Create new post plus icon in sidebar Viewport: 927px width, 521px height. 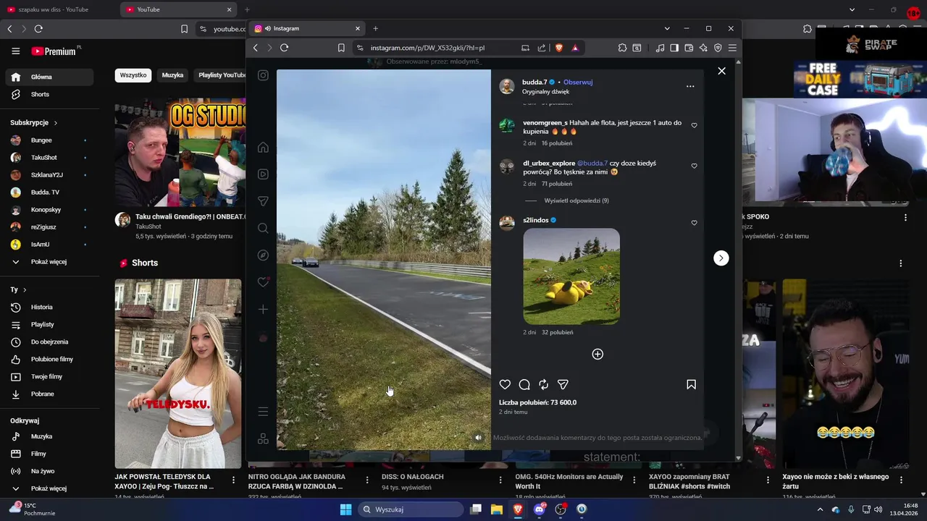(263, 309)
